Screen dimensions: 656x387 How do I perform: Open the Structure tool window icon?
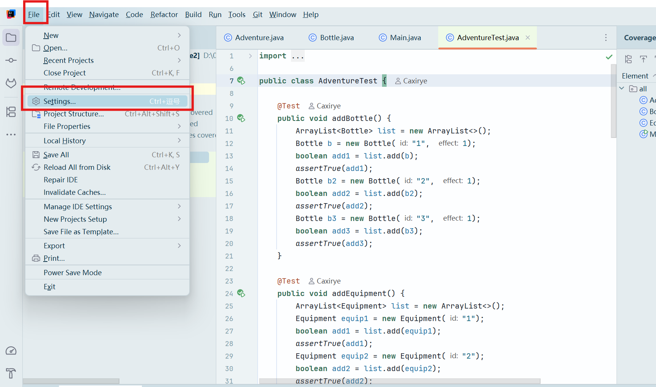click(x=11, y=112)
